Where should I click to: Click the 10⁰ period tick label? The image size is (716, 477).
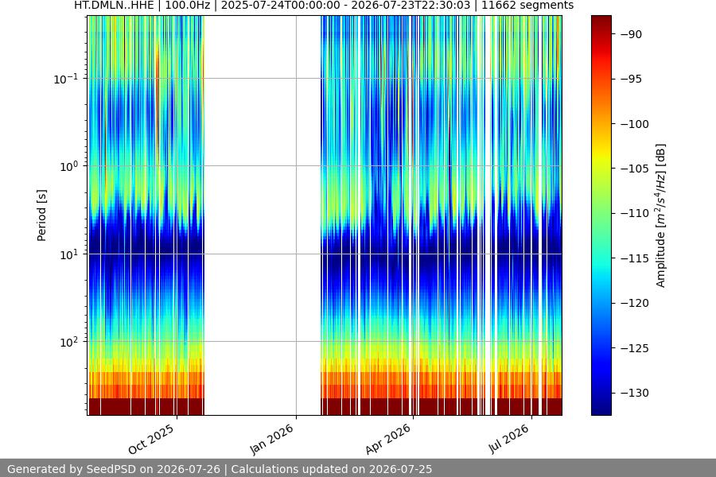tap(68, 167)
